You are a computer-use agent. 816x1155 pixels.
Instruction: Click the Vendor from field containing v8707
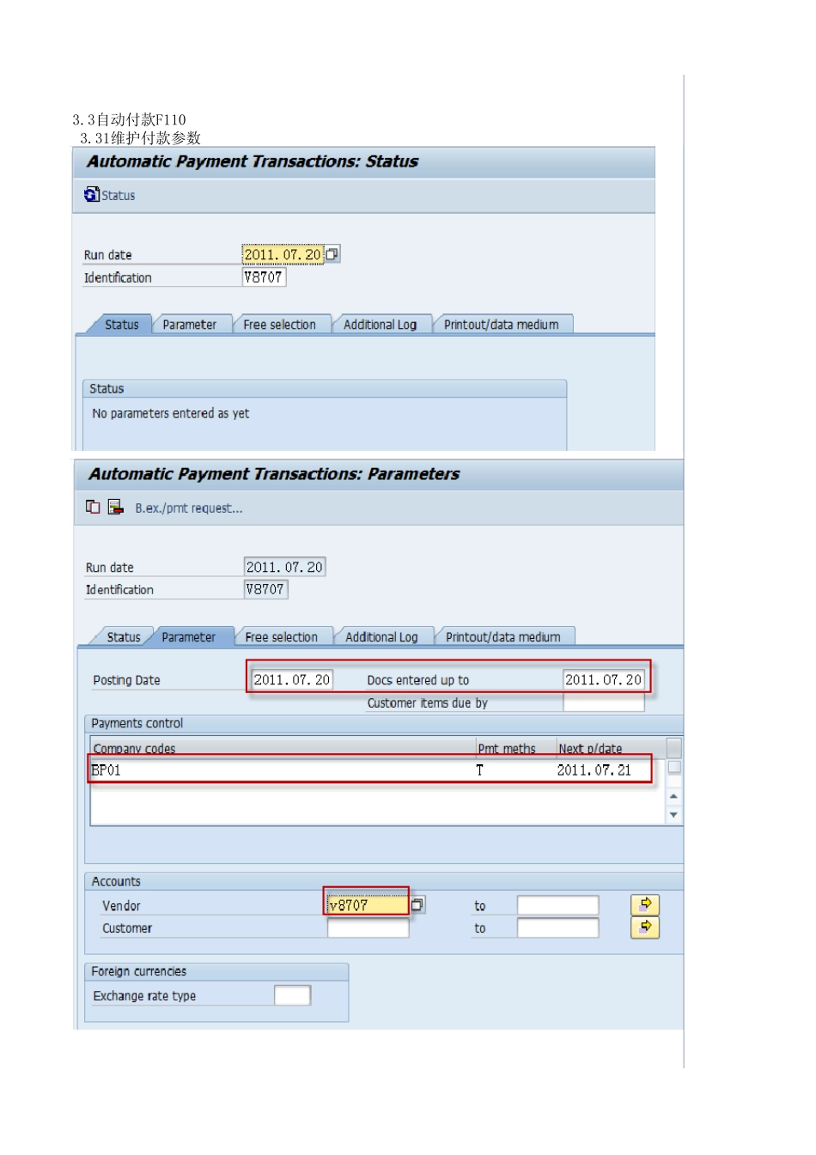[x=368, y=905]
